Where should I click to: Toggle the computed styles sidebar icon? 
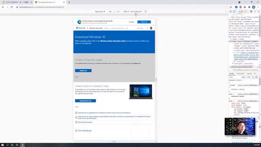(x=257, y=77)
